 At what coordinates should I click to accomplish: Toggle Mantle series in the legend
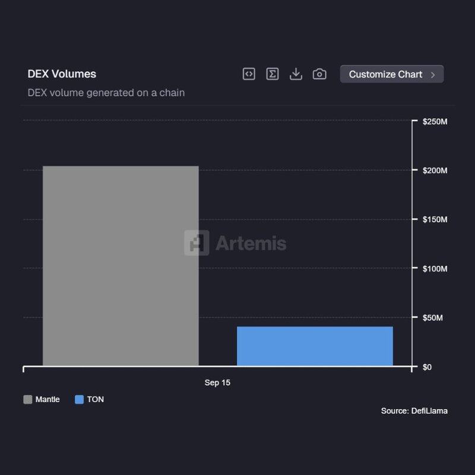(42, 399)
